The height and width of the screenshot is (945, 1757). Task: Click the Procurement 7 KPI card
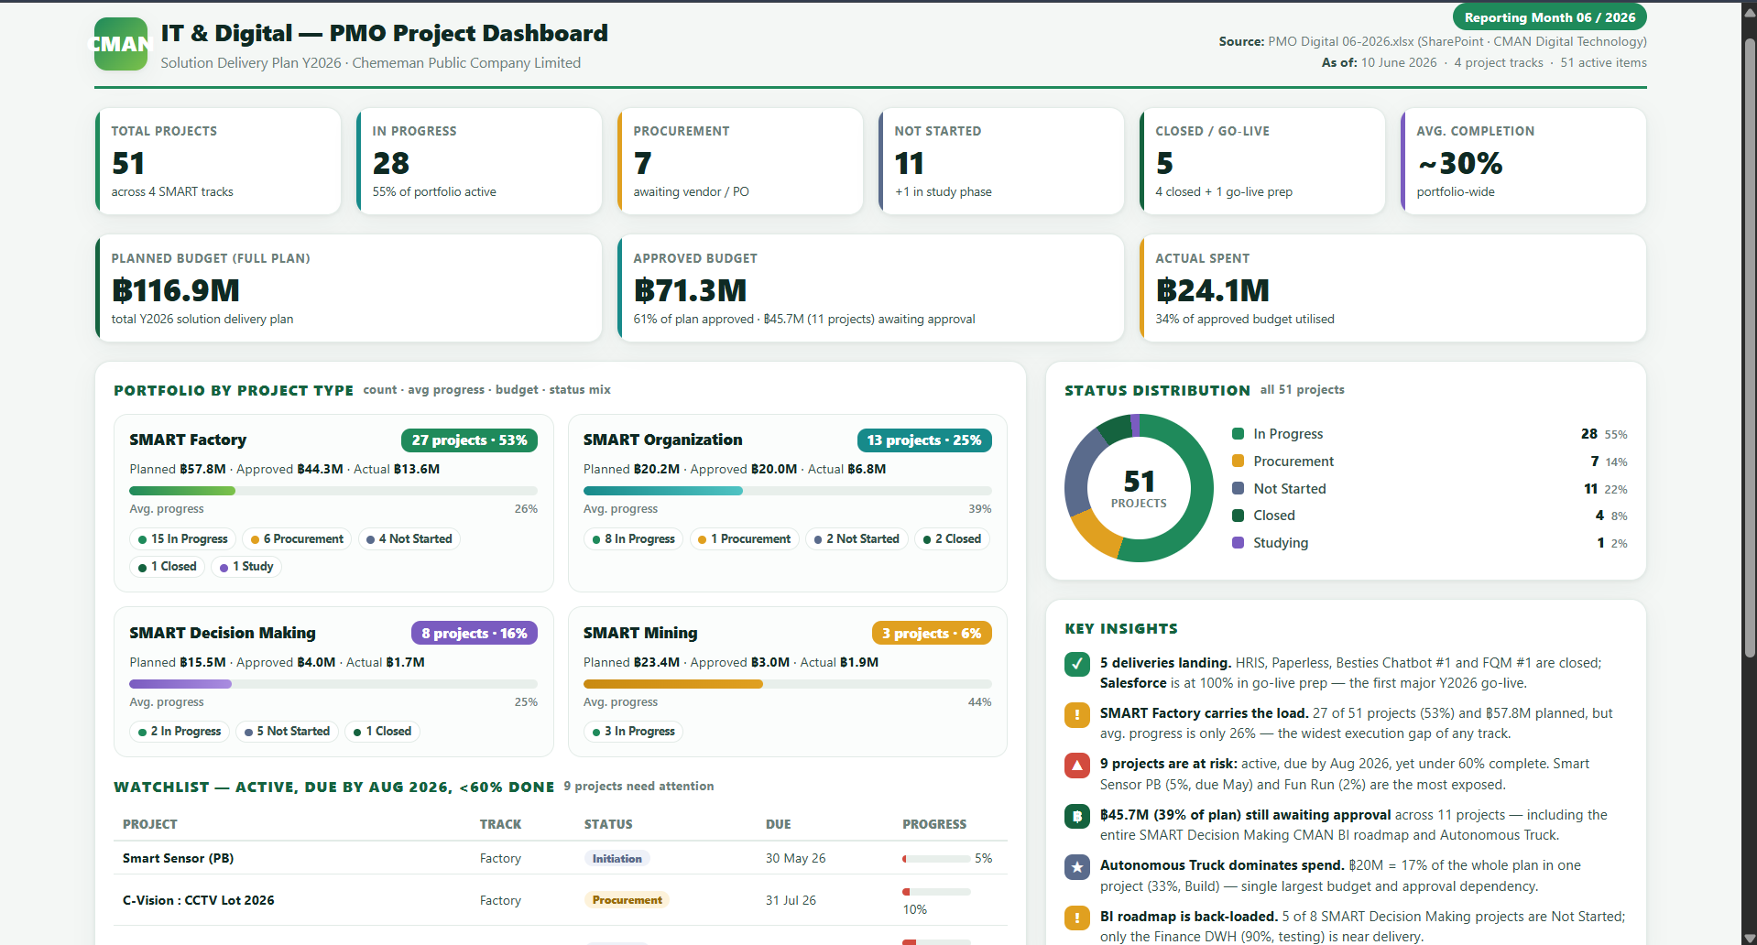[x=740, y=161]
